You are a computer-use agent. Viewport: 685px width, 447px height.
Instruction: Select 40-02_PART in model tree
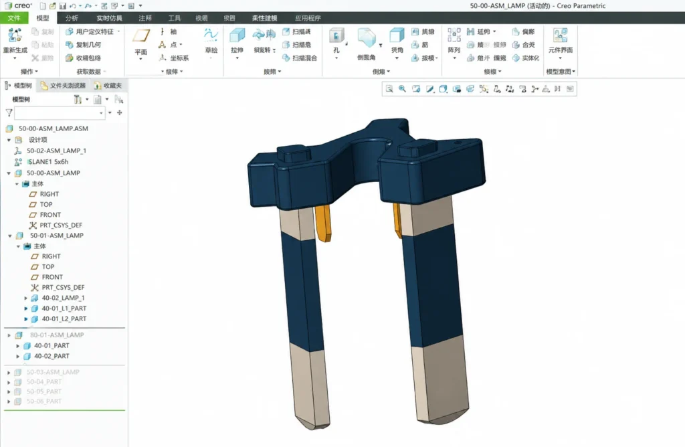[x=52, y=356]
